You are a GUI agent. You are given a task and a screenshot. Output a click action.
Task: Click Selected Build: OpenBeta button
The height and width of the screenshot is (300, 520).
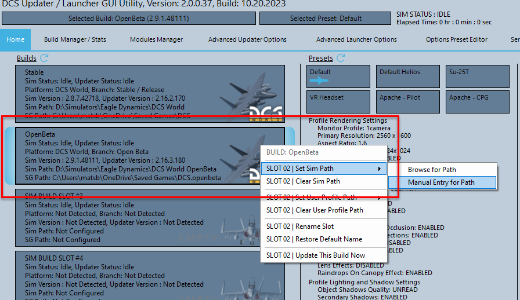pyautogui.click(x=129, y=19)
